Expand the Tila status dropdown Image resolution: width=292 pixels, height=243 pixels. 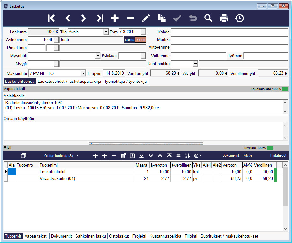pos(106,32)
